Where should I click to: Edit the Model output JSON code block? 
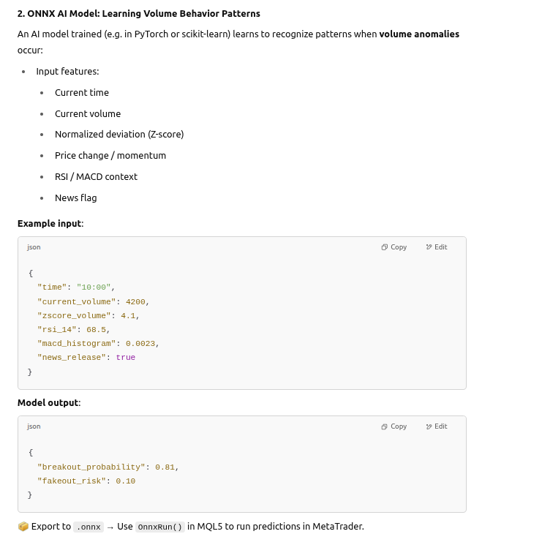pos(437,426)
